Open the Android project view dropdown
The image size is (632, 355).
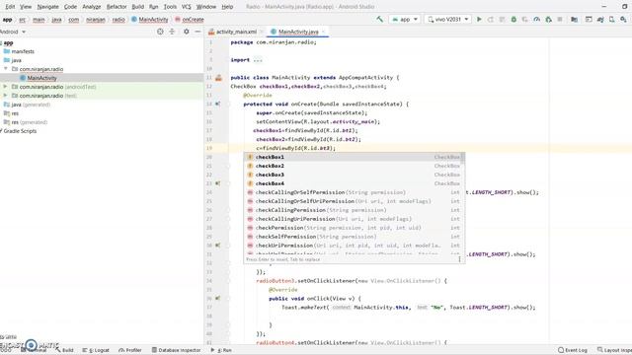[13, 32]
